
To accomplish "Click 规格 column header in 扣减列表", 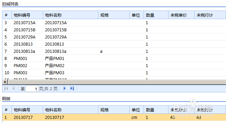I will 114,15.
